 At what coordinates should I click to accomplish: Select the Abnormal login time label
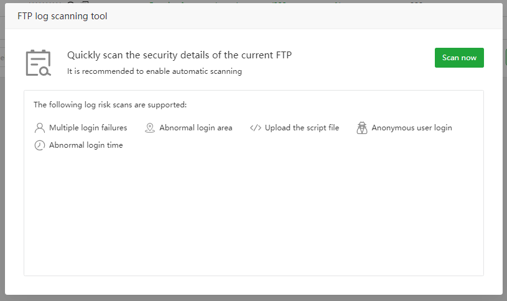(x=86, y=145)
